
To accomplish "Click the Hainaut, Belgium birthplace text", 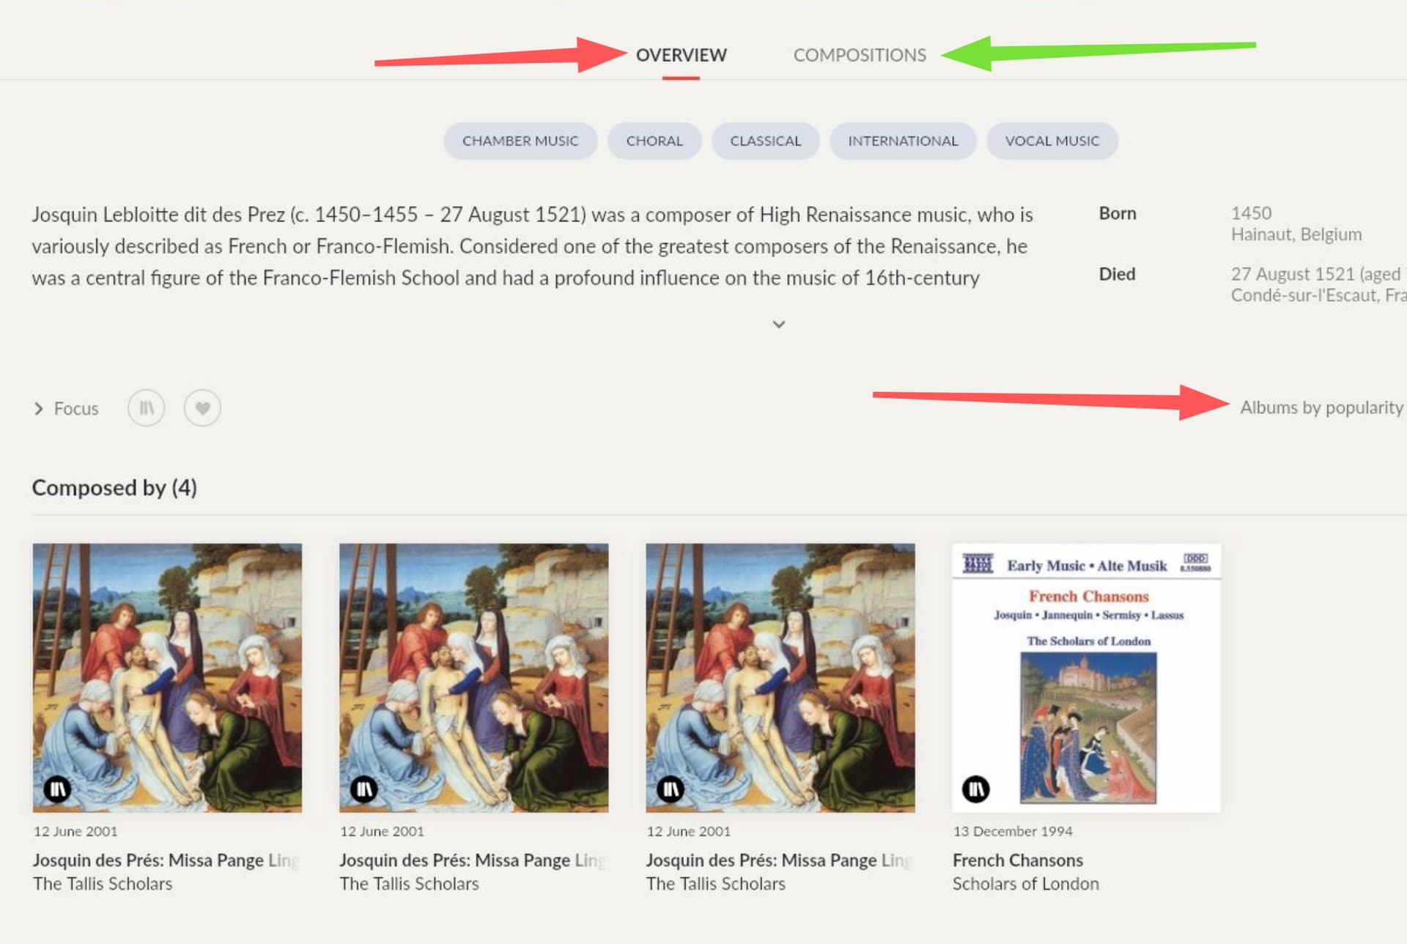I will (1296, 235).
